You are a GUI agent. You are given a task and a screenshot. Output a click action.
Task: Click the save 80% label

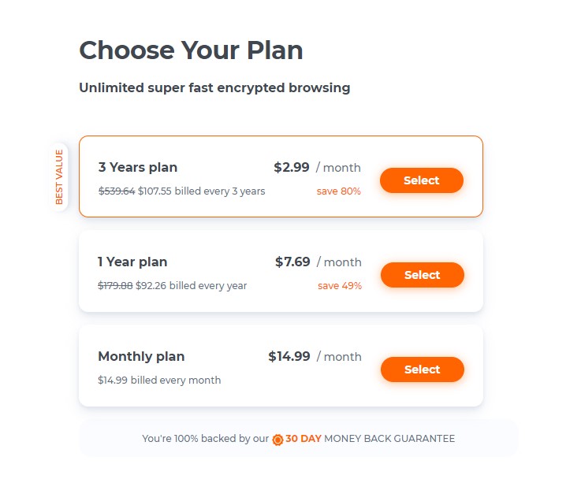tap(339, 191)
